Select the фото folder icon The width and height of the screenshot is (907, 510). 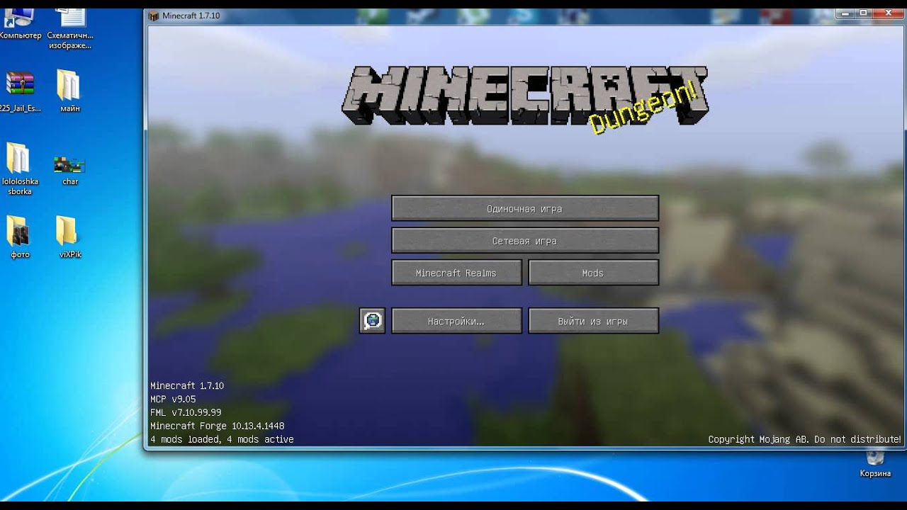pyautogui.click(x=20, y=237)
